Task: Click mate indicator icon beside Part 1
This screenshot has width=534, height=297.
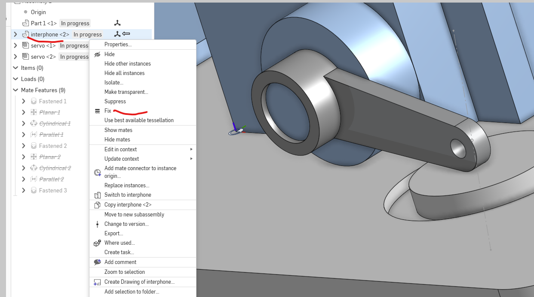Action: point(117,23)
